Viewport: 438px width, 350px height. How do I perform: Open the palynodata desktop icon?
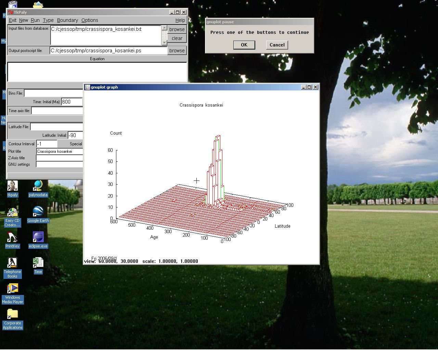(38, 187)
